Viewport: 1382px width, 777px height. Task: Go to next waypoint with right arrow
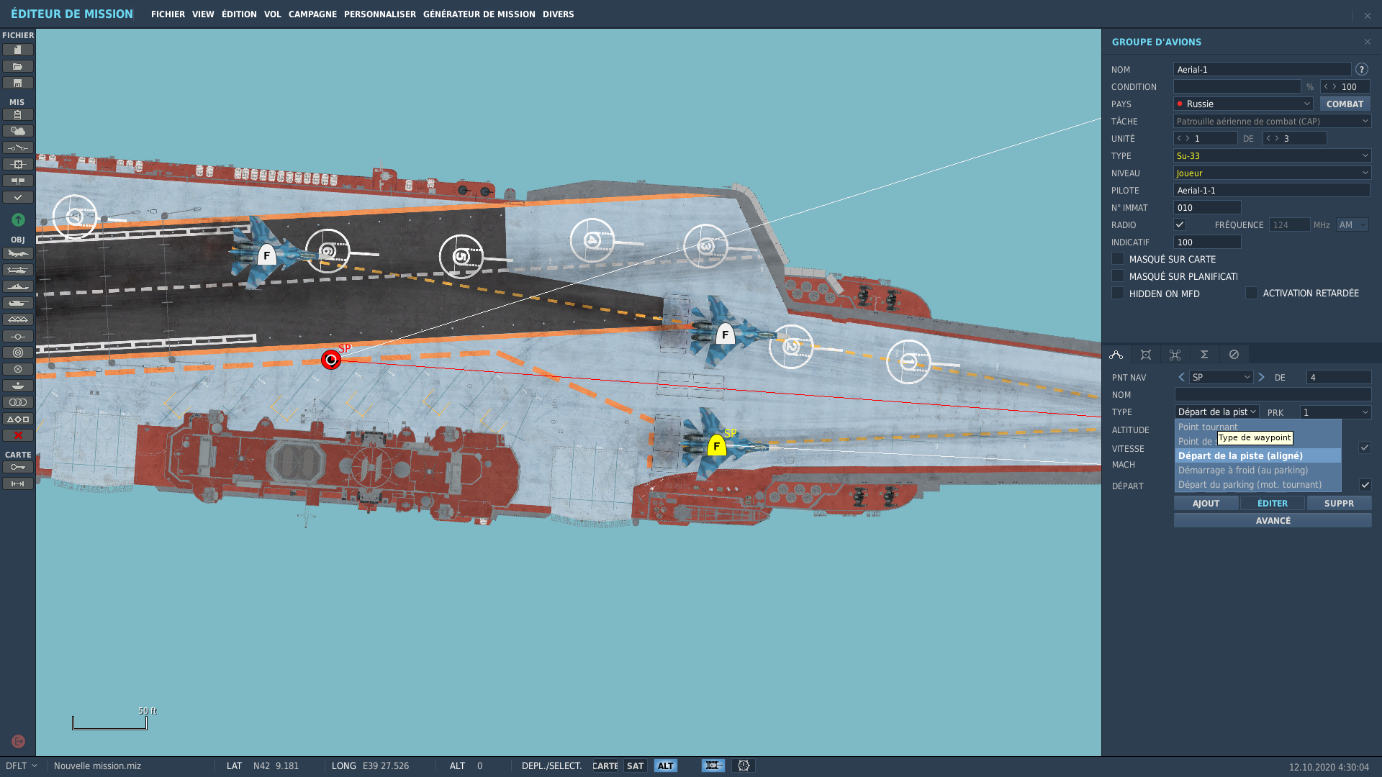[1261, 377]
